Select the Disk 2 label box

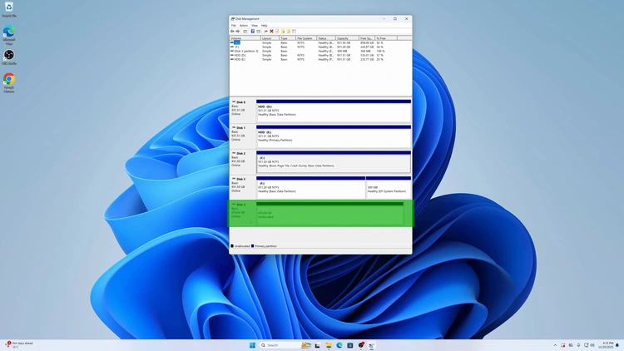click(243, 161)
